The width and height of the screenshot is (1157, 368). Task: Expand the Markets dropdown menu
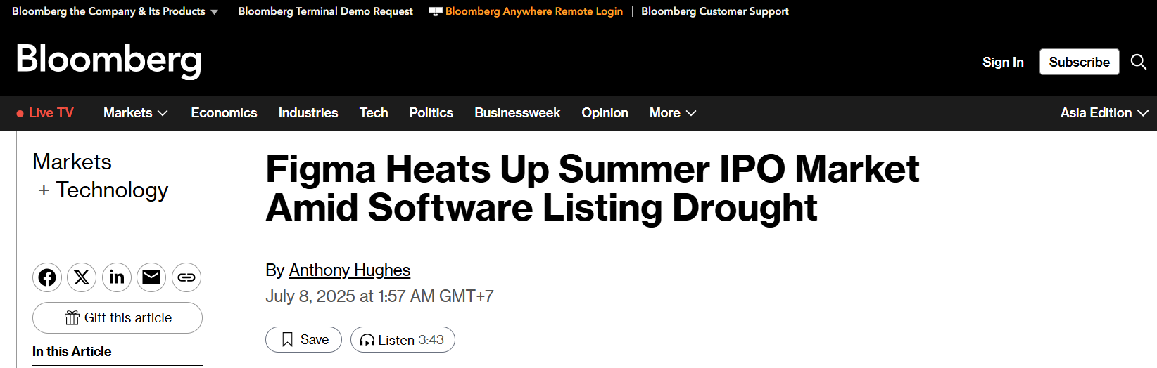[x=135, y=113]
